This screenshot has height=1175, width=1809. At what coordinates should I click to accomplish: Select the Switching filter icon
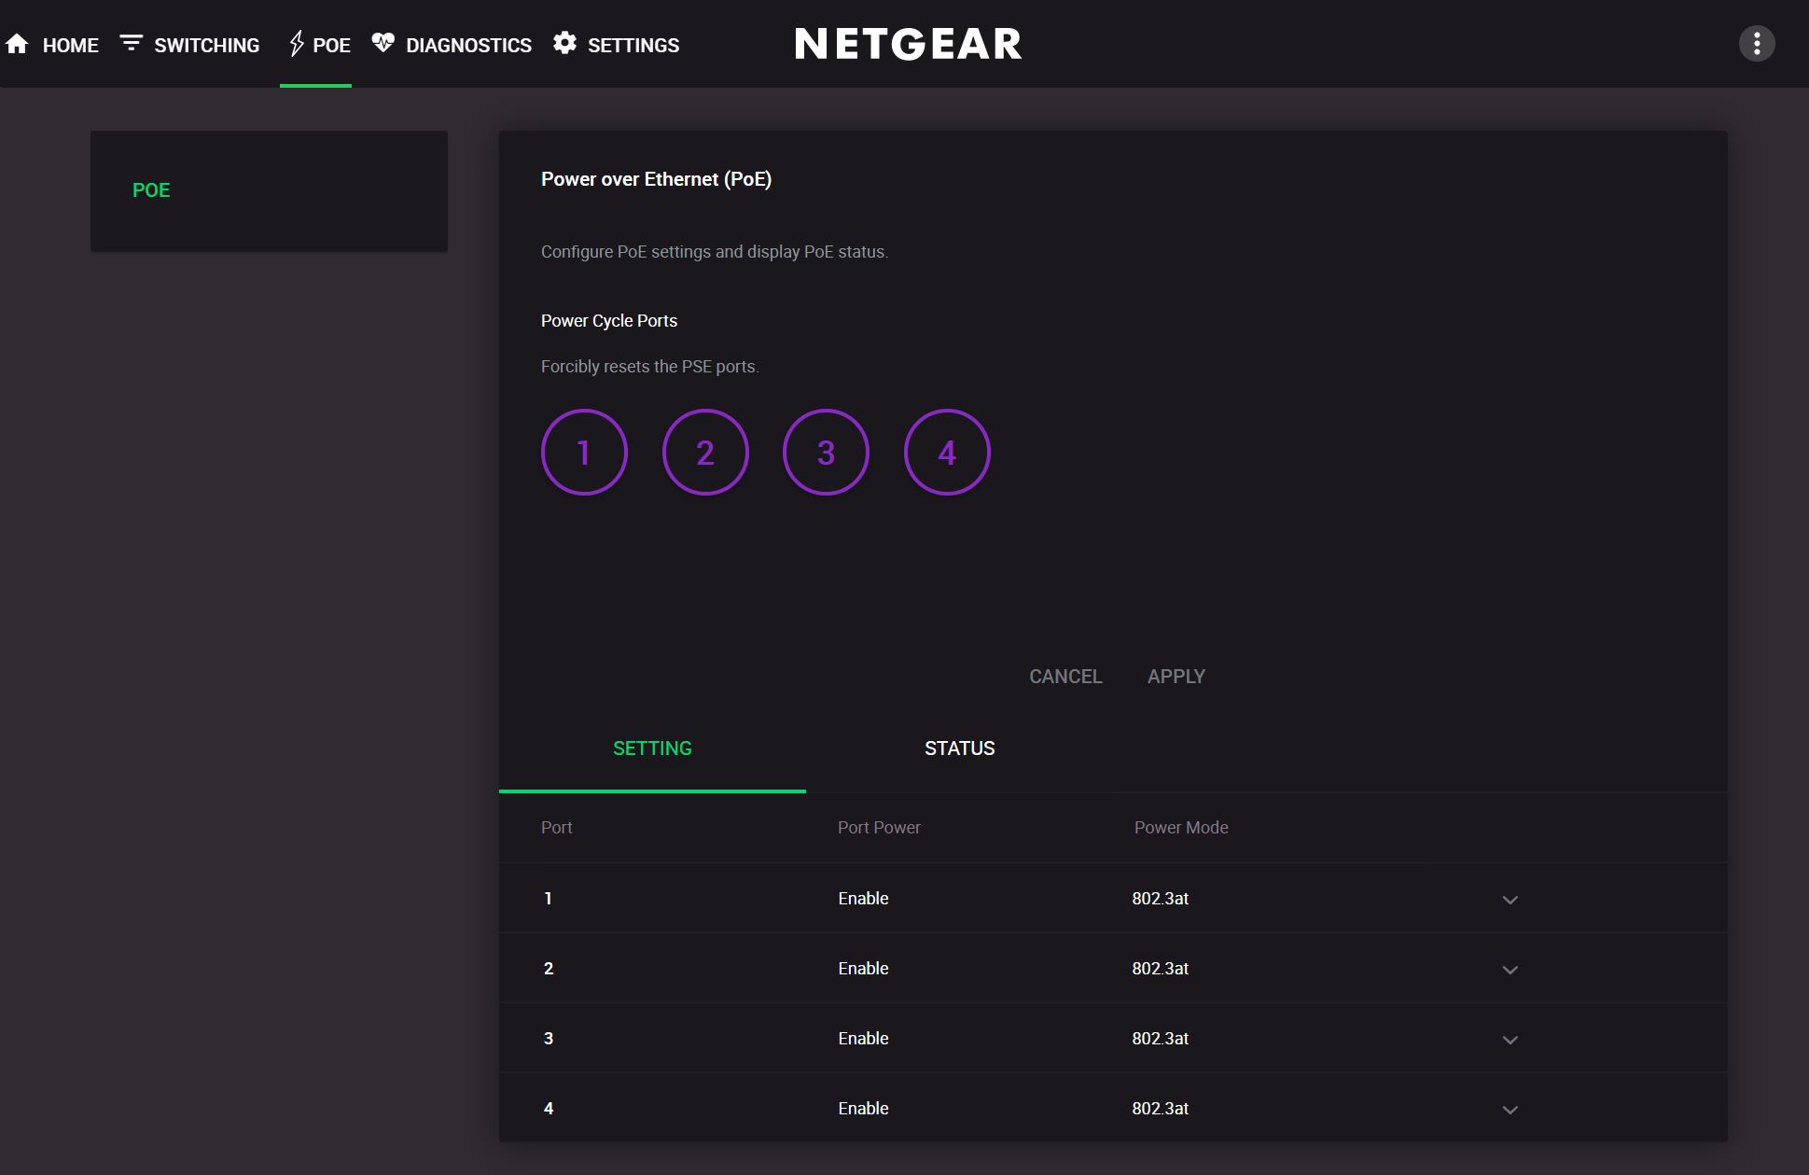[x=132, y=42]
